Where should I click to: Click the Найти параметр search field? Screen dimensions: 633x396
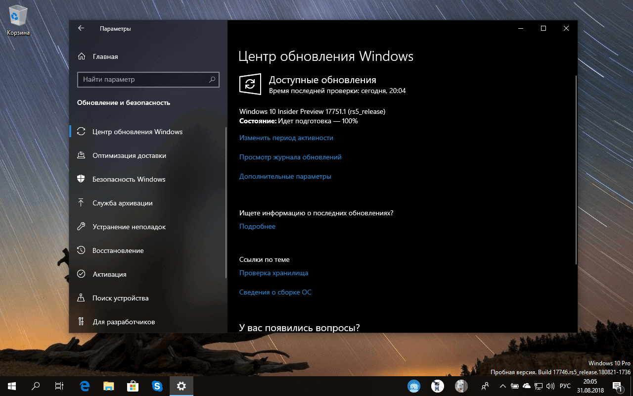148,79
